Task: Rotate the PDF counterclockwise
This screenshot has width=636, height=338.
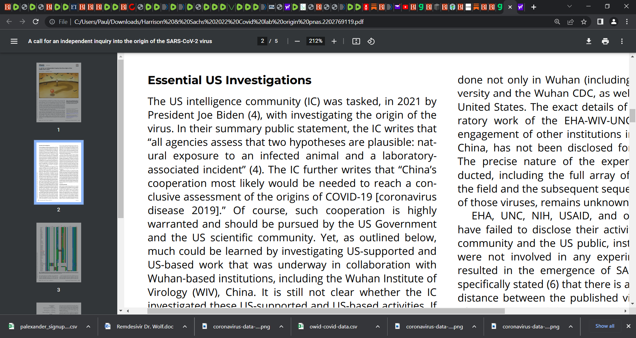Action: [x=371, y=41]
